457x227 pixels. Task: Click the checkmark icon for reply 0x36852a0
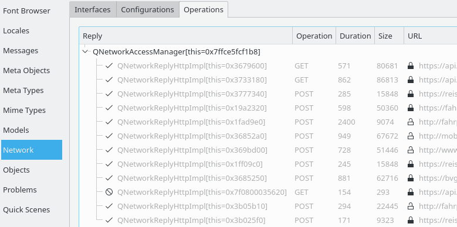[109, 136]
